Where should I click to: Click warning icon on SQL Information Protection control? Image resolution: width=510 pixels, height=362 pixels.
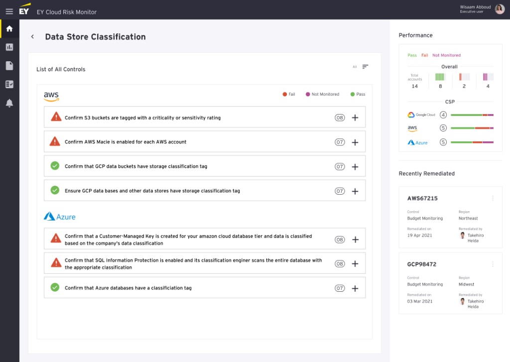click(x=56, y=263)
